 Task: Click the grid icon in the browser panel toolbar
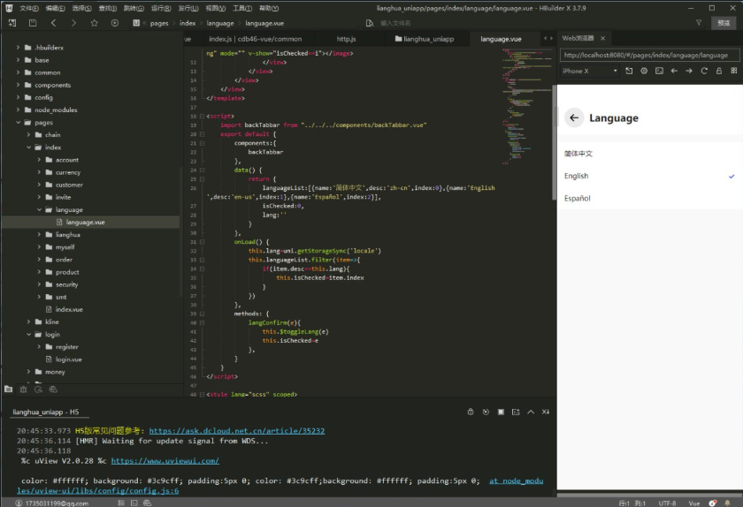click(734, 71)
